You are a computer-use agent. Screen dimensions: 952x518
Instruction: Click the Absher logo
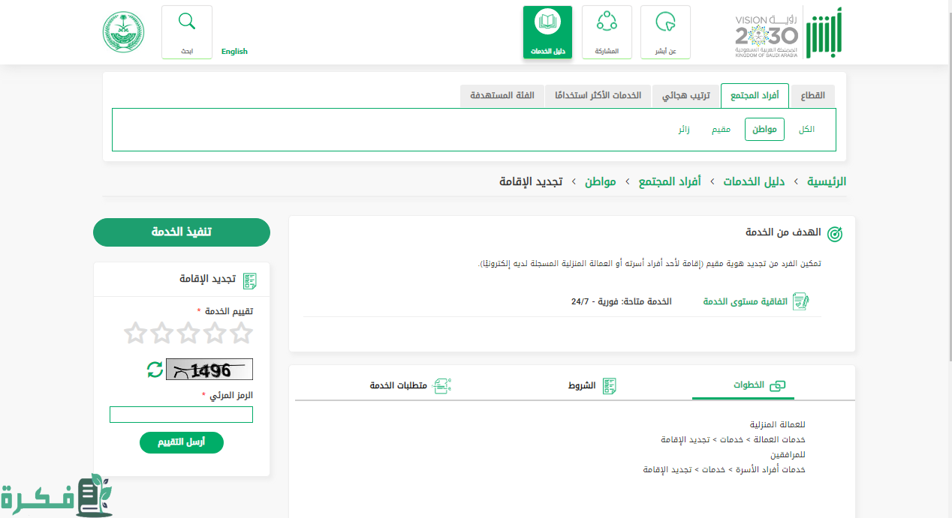tap(824, 34)
